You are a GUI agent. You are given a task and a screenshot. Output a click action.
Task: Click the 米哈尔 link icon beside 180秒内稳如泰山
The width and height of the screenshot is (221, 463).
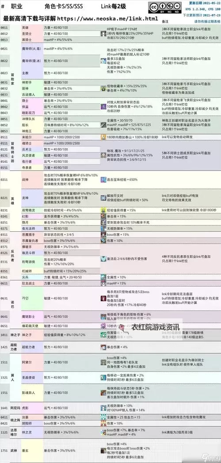pos(103,137)
